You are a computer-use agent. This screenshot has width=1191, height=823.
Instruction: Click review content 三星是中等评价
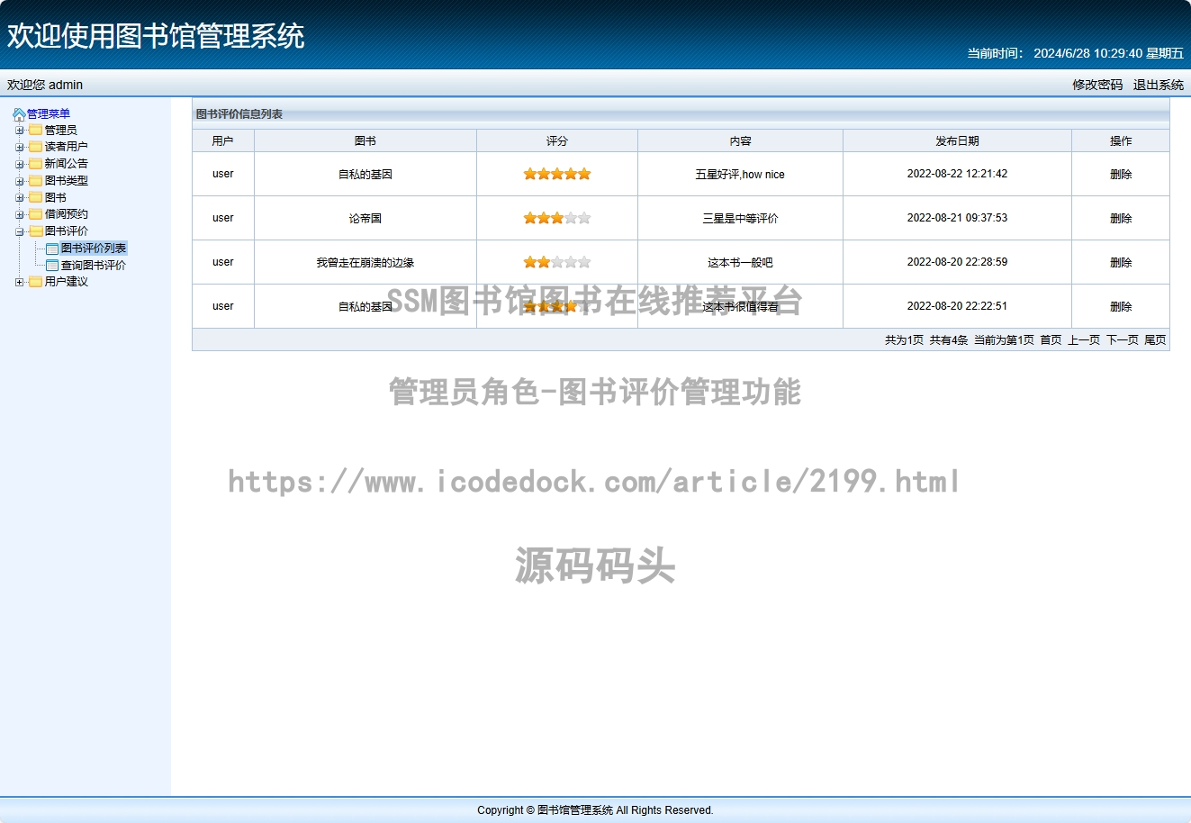(740, 219)
